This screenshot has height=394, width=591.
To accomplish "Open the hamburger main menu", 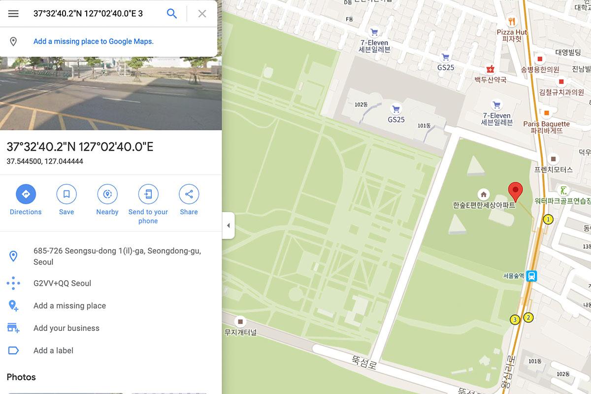I will [13, 14].
